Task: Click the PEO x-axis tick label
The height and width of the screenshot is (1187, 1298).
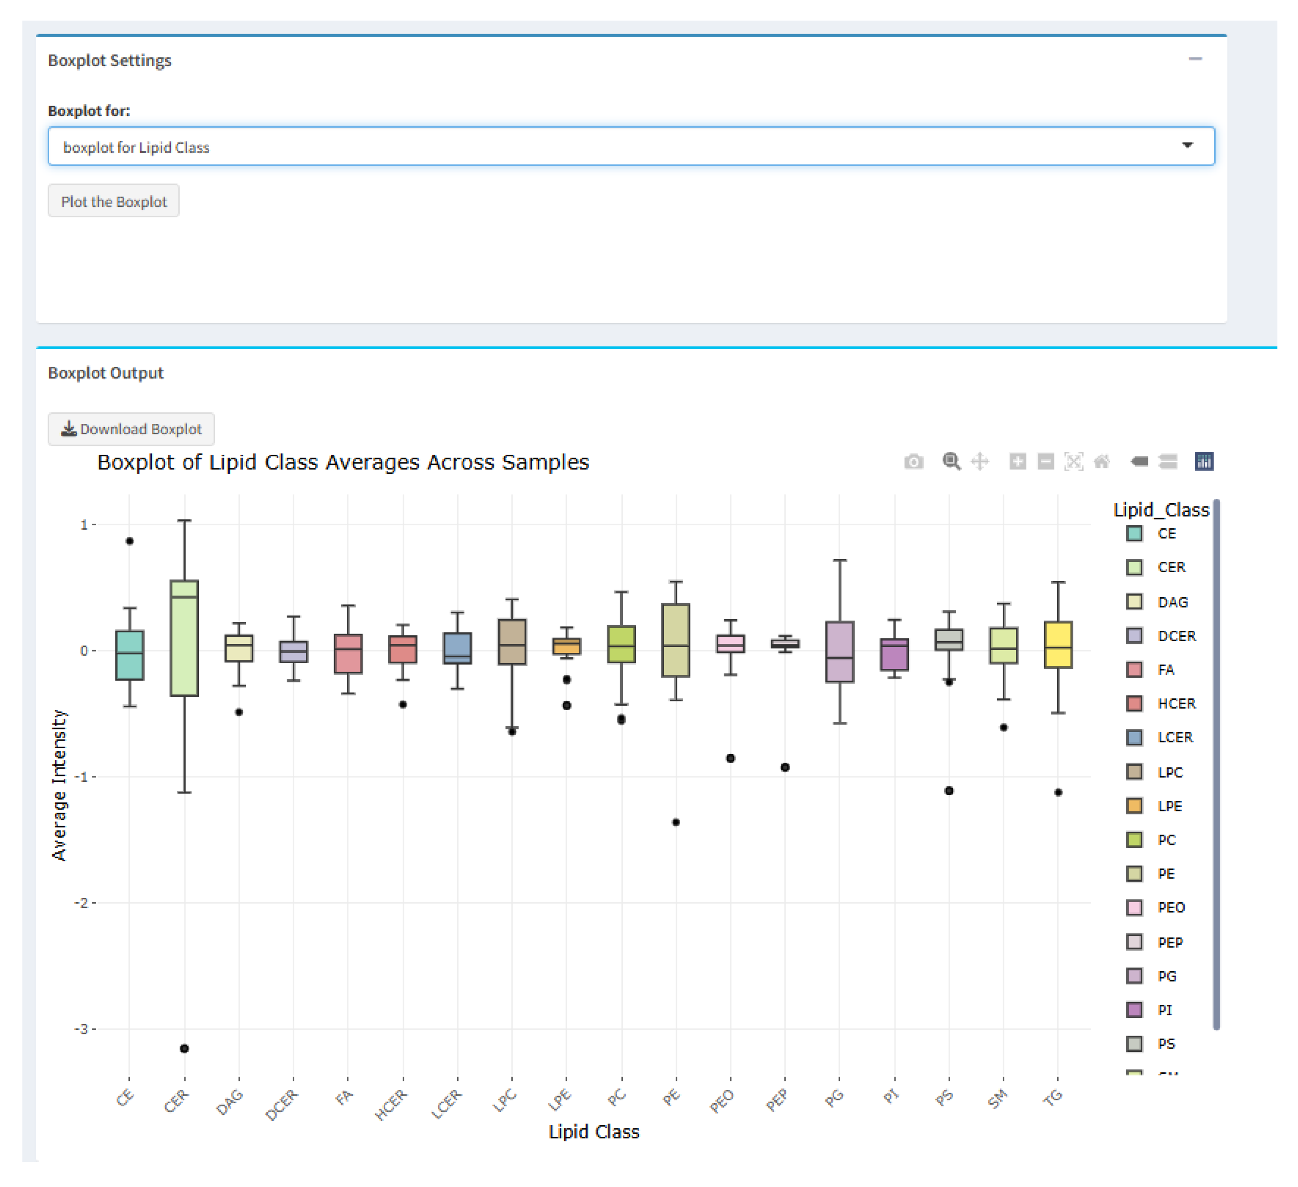Action: 722,1101
